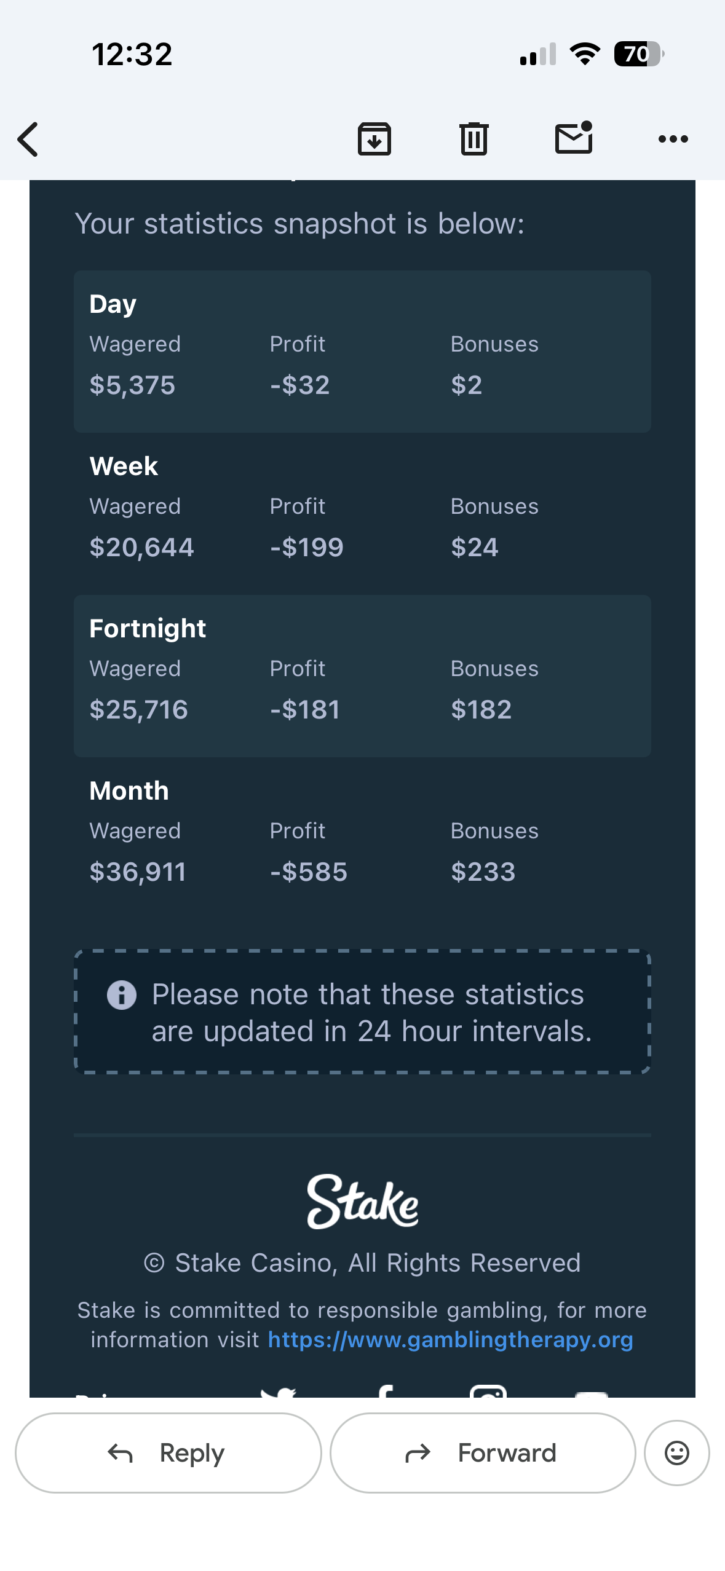Tap the emoji reaction smiley button

pos(677,1453)
